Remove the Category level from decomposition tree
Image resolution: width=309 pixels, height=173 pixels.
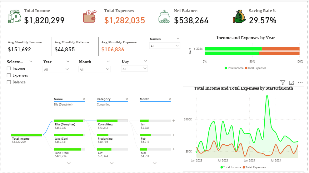[127, 99]
